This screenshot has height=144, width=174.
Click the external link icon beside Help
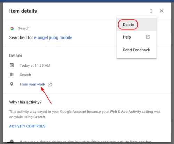(x=148, y=37)
